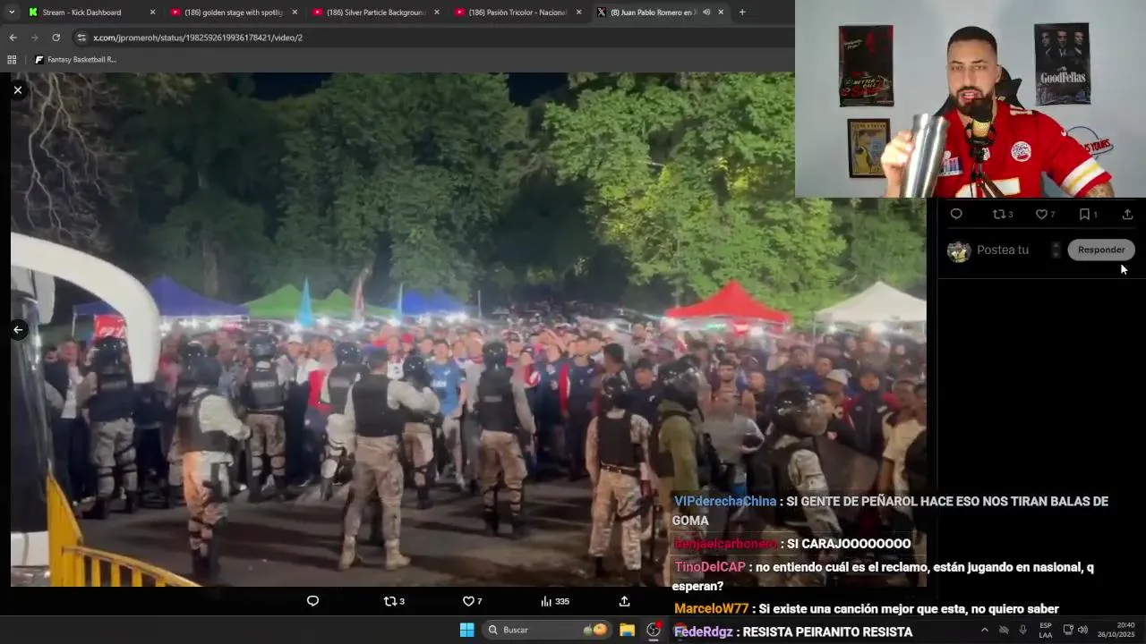Close the Silver Particle Background tab
Image resolution: width=1146 pixels, height=644 pixels.
[x=437, y=13]
